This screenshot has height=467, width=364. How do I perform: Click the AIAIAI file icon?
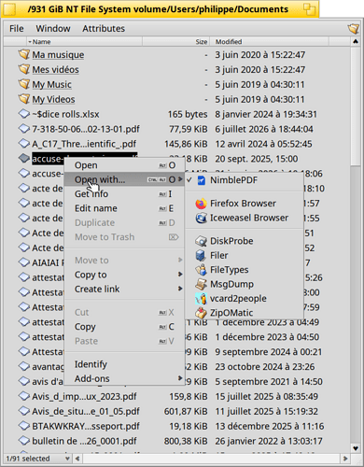tap(24, 262)
